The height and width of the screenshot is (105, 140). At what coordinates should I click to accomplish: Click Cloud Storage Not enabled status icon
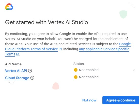[x=76, y=77]
